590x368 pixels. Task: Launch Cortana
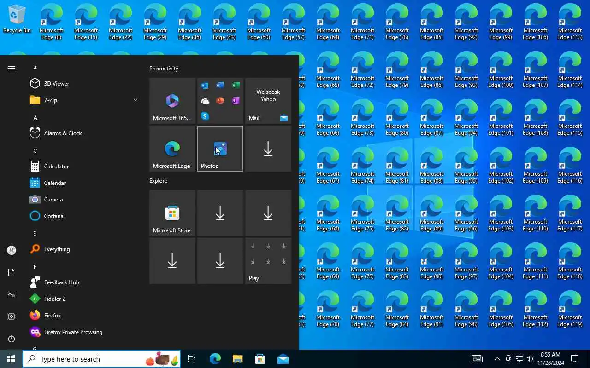tap(83, 216)
